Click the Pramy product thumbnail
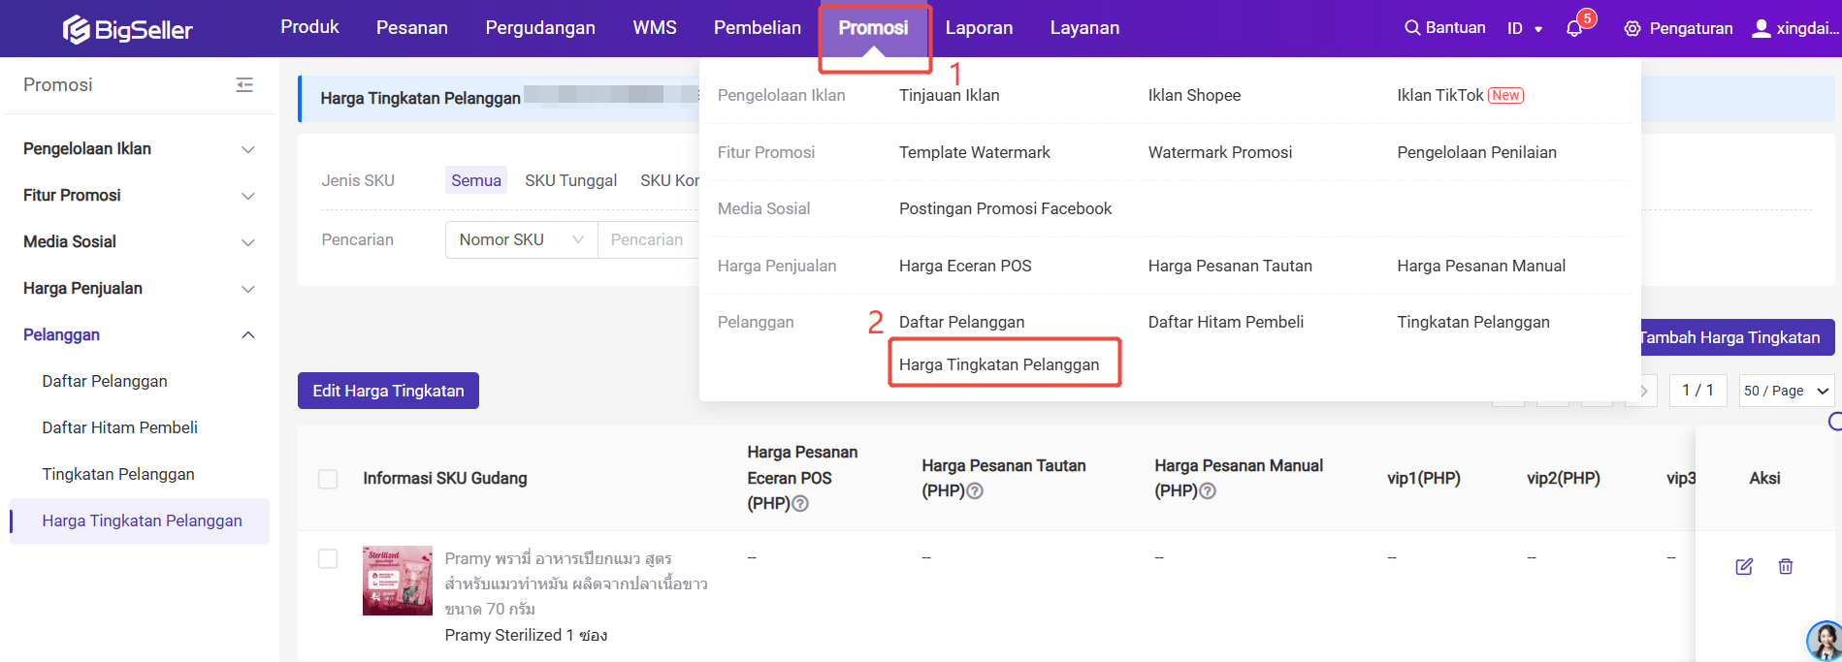 coord(398,581)
